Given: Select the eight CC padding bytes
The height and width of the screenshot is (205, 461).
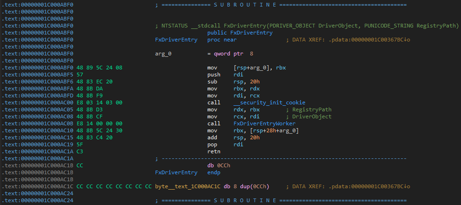Looking at the screenshot, I should click(114, 186).
